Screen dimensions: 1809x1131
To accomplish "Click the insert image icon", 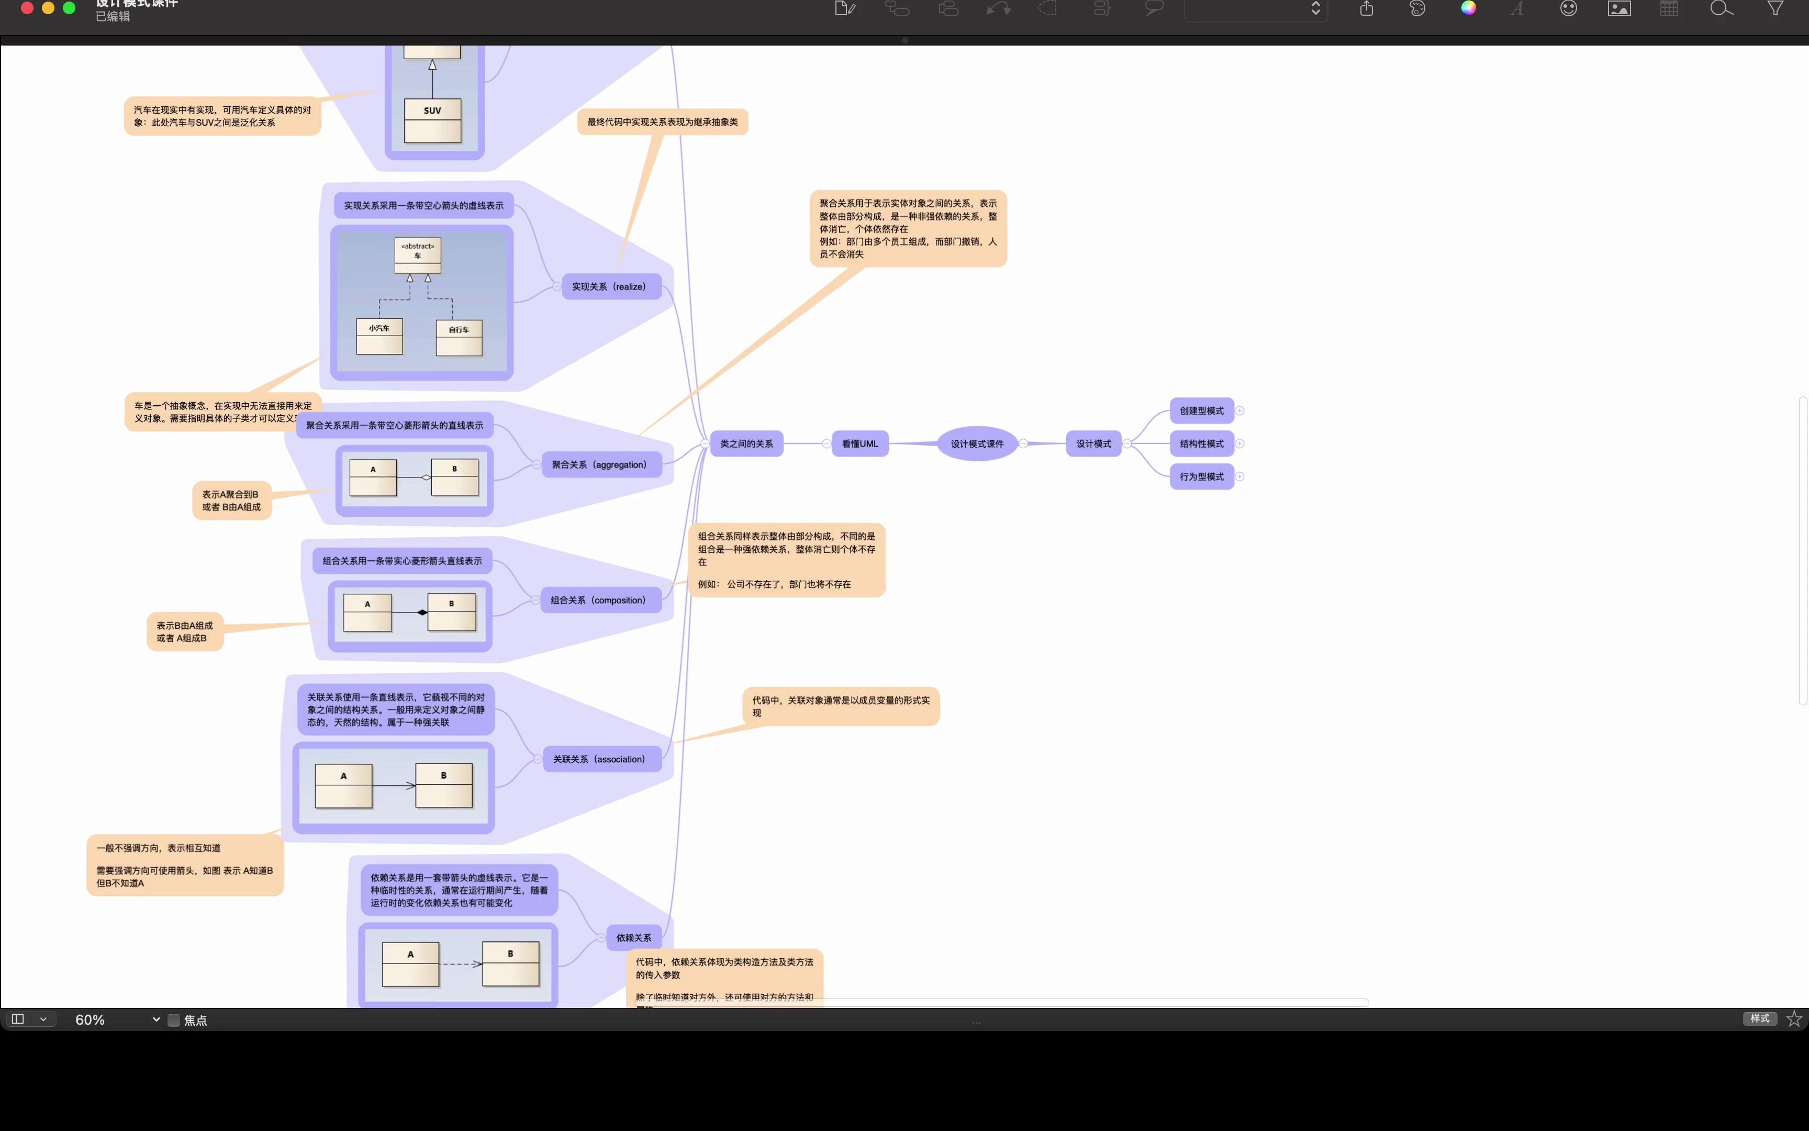I will [x=1619, y=8].
